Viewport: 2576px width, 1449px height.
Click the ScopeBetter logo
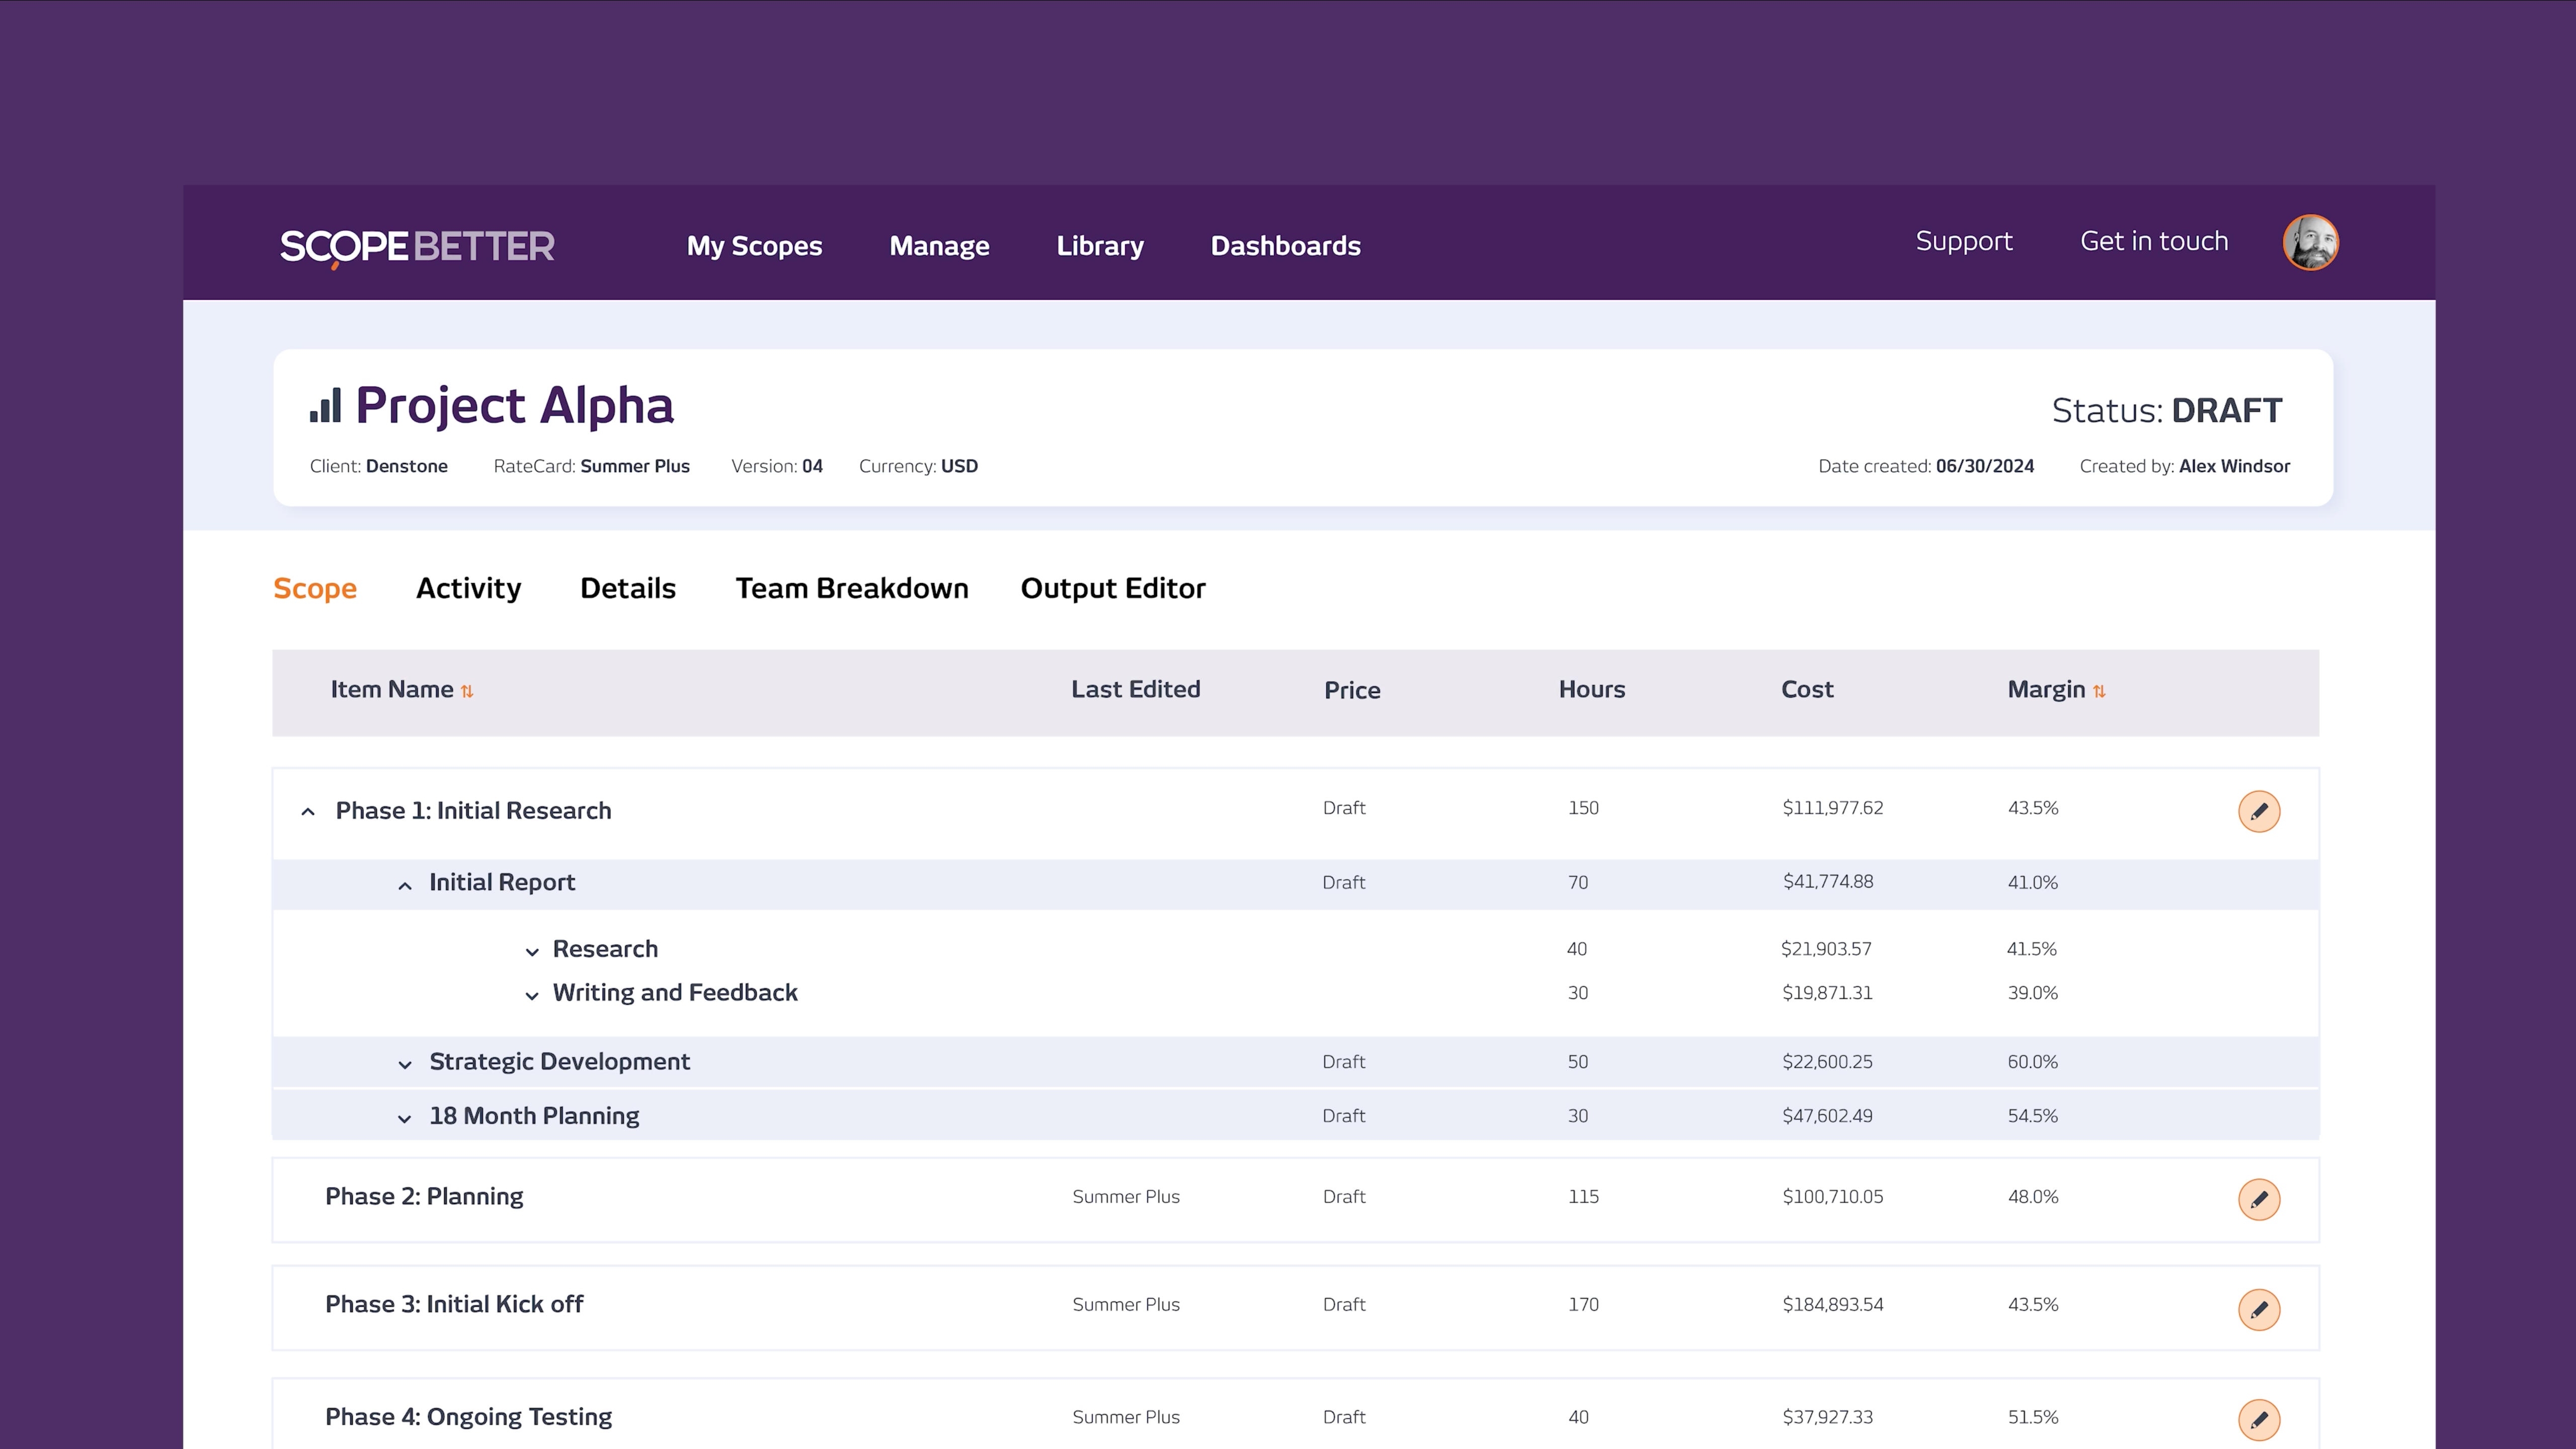417,246
